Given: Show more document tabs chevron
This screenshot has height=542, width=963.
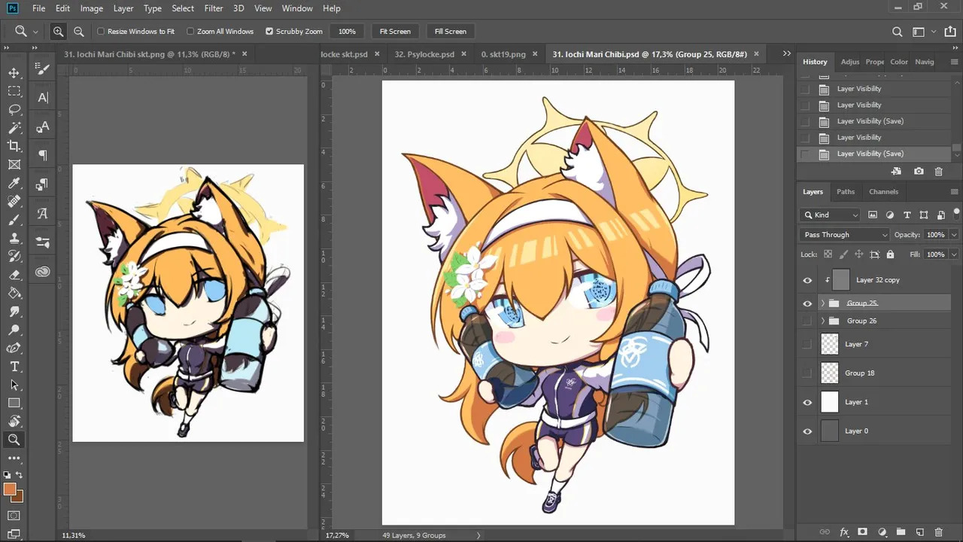Looking at the screenshot, I should (787, 53).
